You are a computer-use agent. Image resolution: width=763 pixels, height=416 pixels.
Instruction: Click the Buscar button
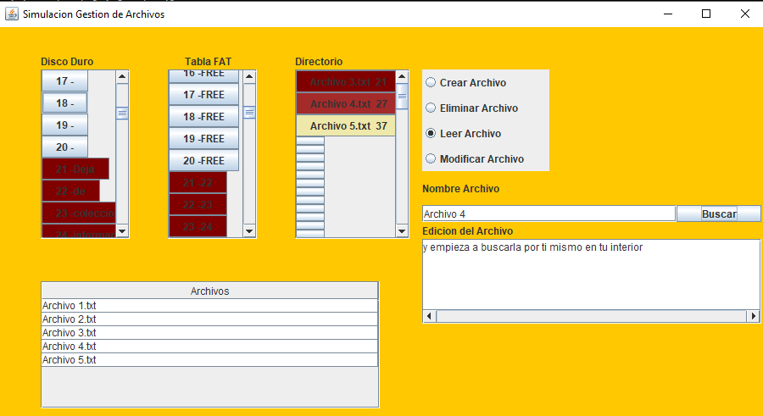[718, 214]
